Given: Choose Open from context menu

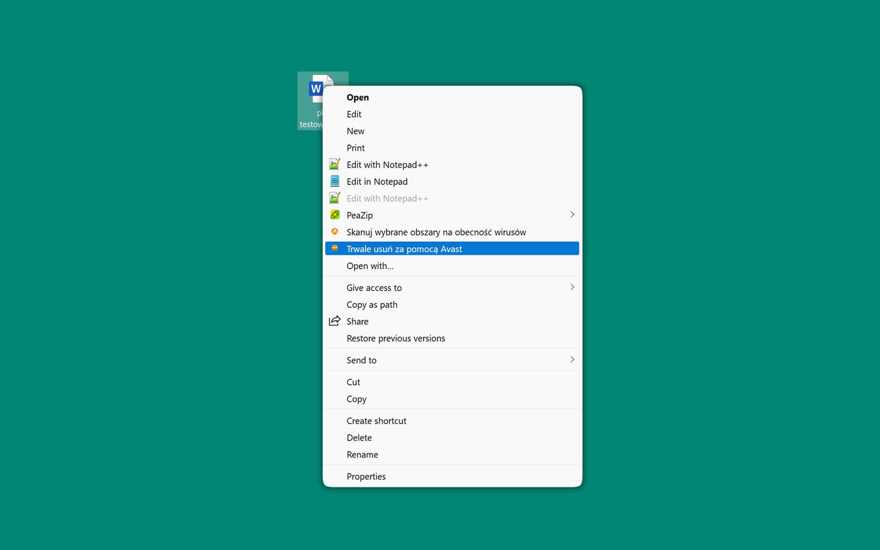Looking at the screenshot, I should coord(357,97).
